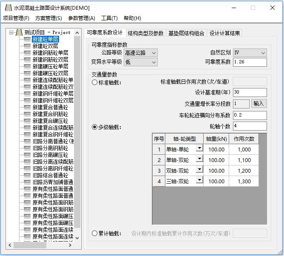Click the icon beside 旧路分离钢筋砼

point(27,148)
